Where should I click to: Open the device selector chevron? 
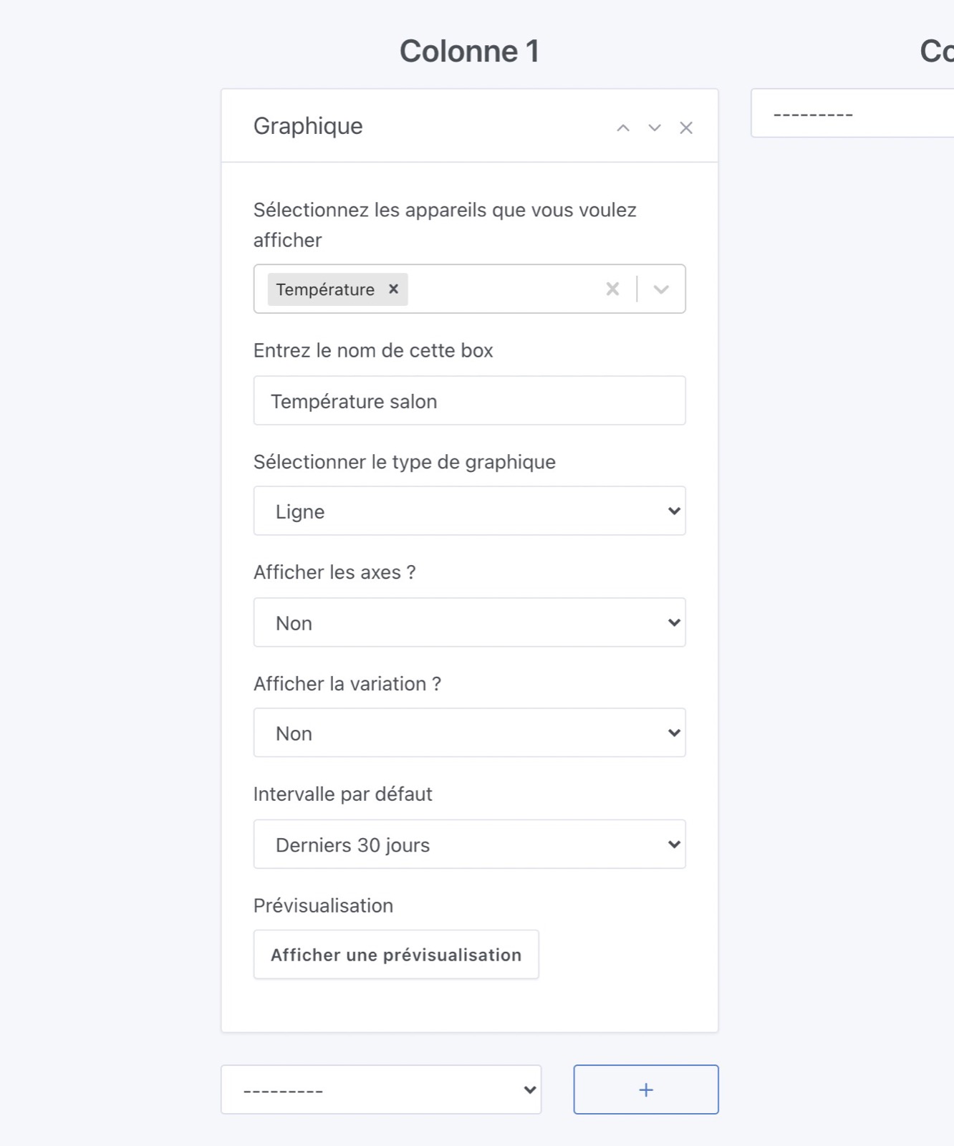(x=660, y=289)
